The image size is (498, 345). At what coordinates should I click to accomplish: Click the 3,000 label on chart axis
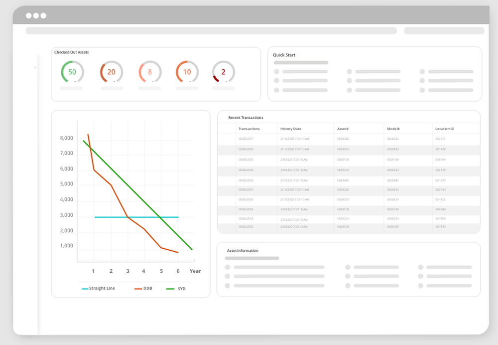(x=66, y=215)
